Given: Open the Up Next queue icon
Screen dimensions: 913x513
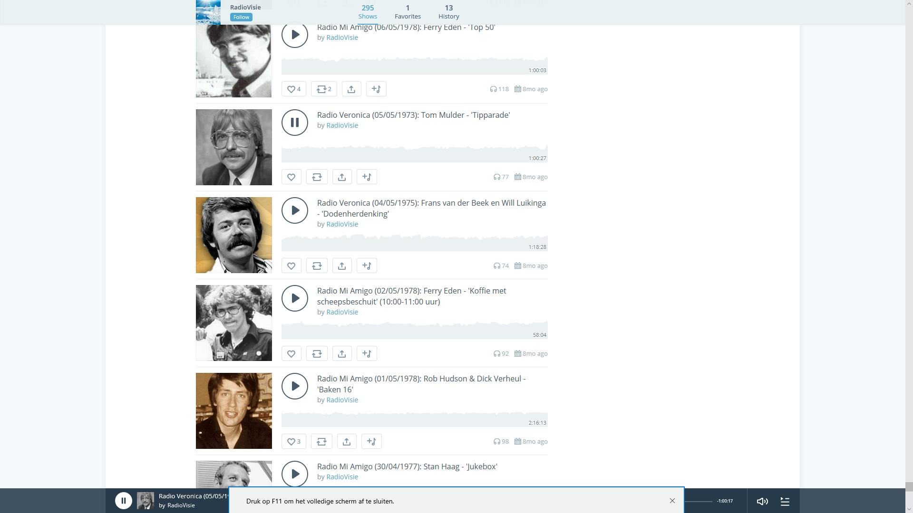Looking at the screenshot, I should 785,501.
